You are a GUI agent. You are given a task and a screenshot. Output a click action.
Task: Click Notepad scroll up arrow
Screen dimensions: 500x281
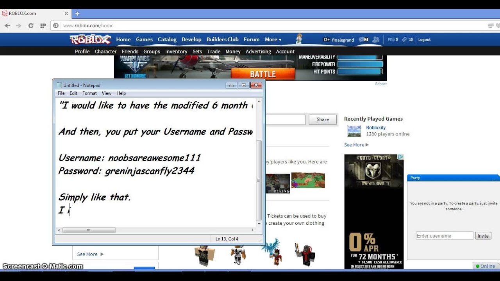[259, 101]
